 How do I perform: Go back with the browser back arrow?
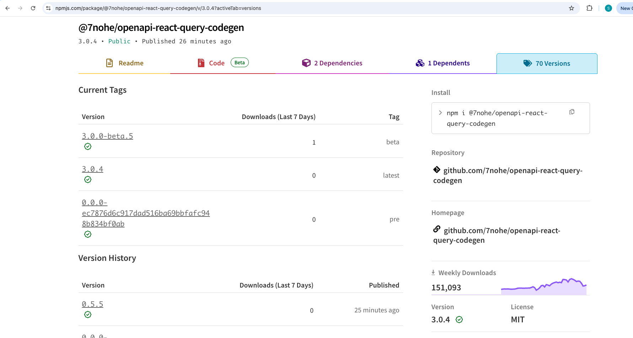click(x=7, y=8)
